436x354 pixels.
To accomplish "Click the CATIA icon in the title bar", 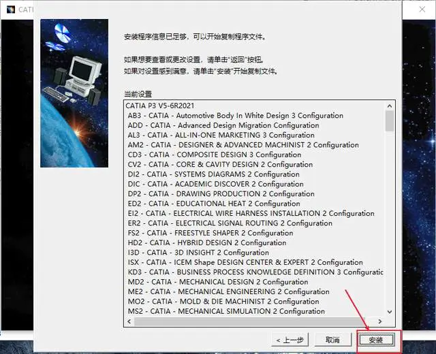I will (x=11, y=10).
